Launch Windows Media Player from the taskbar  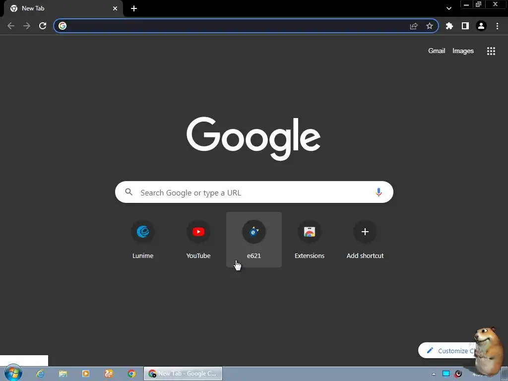86,374
